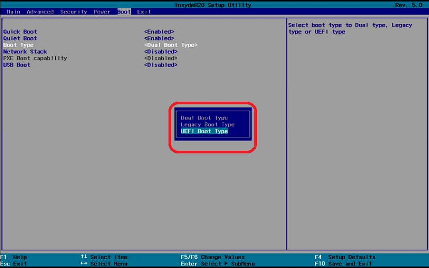429x268 pixels.
Task: Click the PXE Boot capability Disabled value
Action: [160, 58]
